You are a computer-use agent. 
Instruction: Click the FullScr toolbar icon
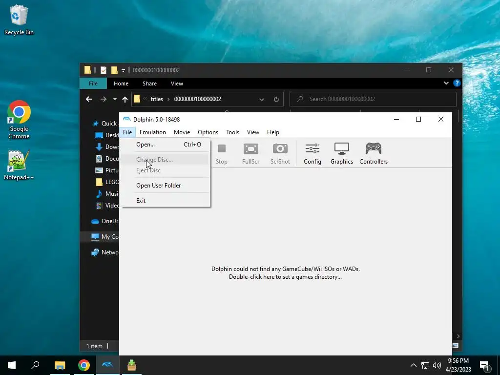coord(250,154)
